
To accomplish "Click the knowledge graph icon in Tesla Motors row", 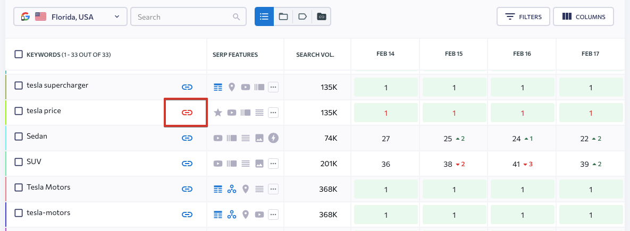I will pos(232,189).
